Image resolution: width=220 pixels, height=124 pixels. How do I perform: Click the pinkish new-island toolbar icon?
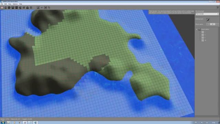(x=2, y=8)
